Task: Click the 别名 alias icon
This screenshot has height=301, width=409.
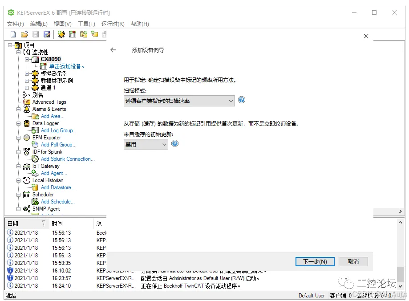Action: (27, 95)
